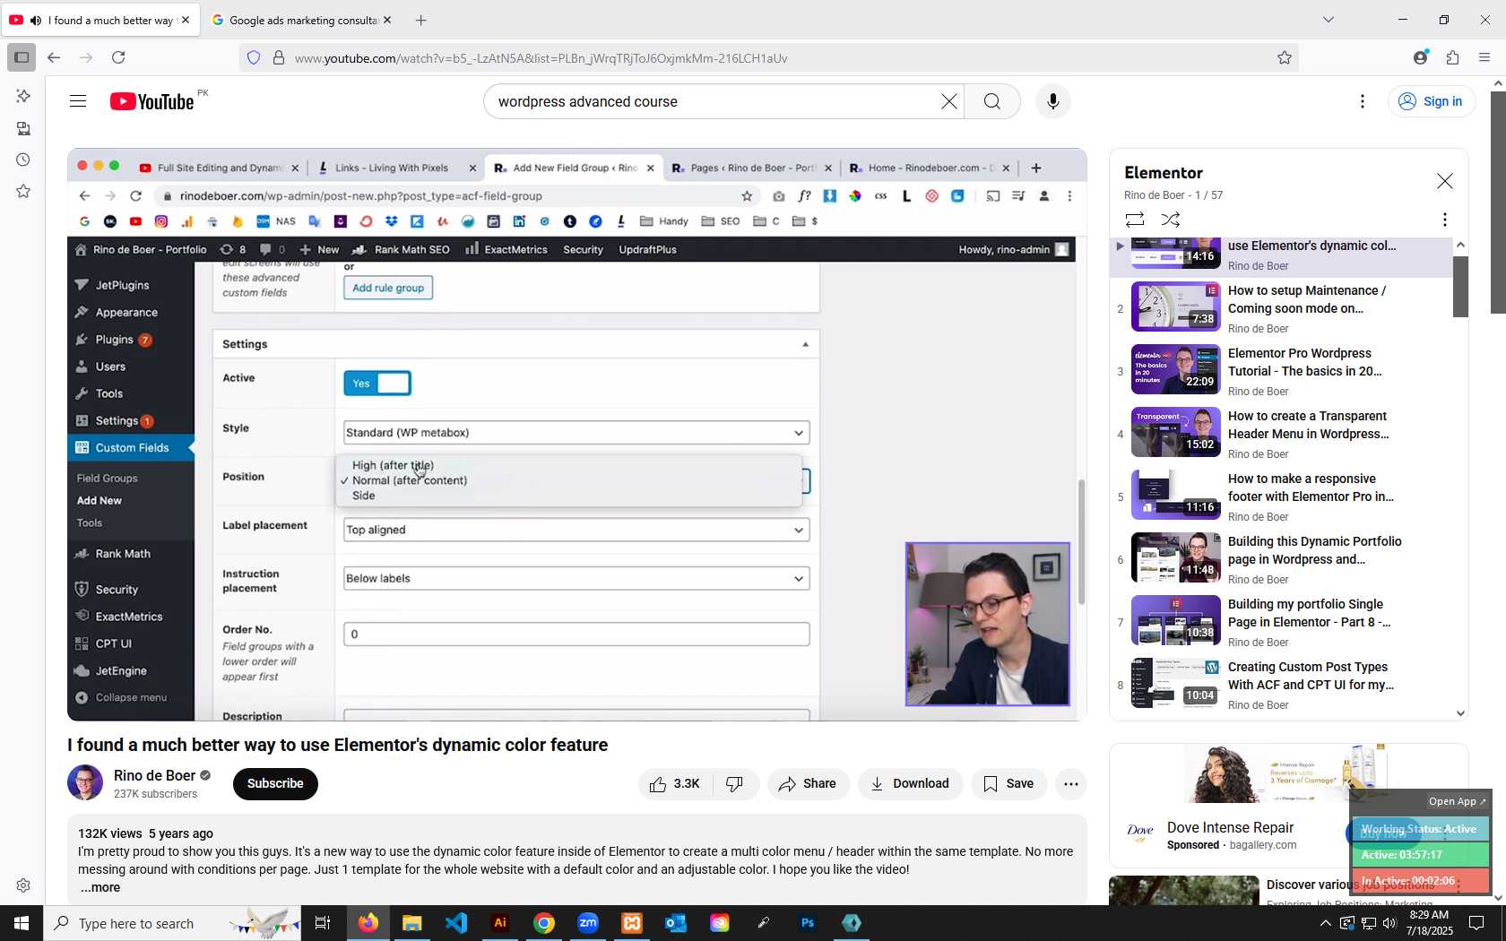Share this video
This screenshot has height=941, width=1506.
click(808, 784)
